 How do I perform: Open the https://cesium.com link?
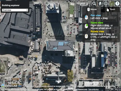[80, 89]
